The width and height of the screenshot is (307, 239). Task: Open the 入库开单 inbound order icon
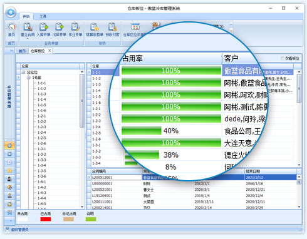click(43, 29)
